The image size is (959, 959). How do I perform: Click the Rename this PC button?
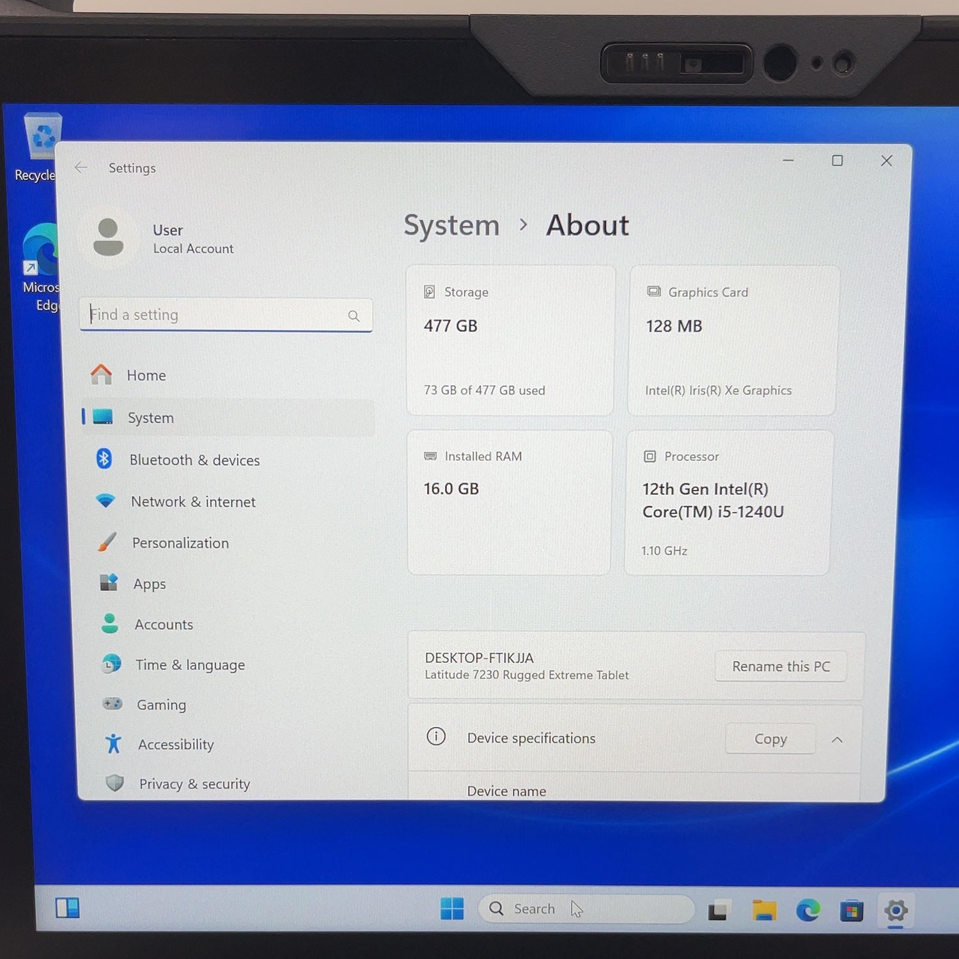(x=781, y=666)
